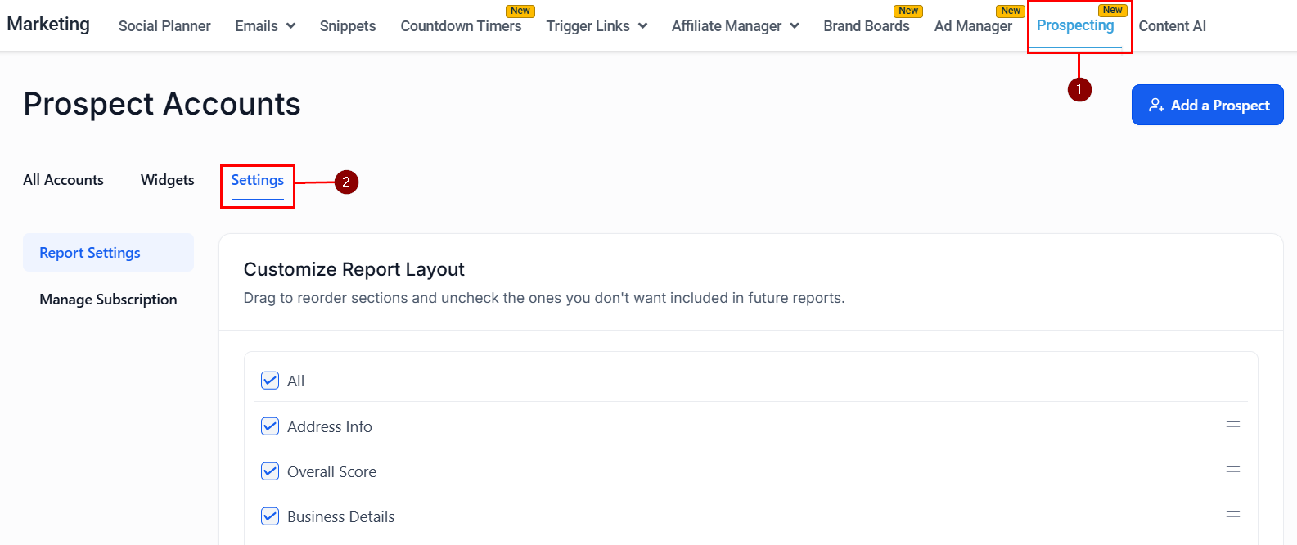The height and width of the screenshot is (545, 1297).
Task: Open Report Settings in the sidebar
Action: (x=108, y=253)
